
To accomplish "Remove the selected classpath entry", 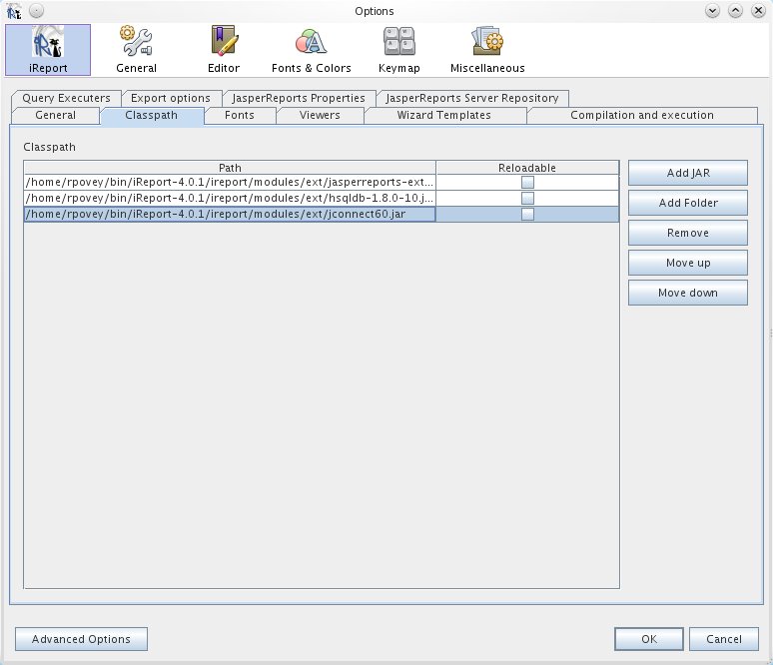I will point(688,233).
